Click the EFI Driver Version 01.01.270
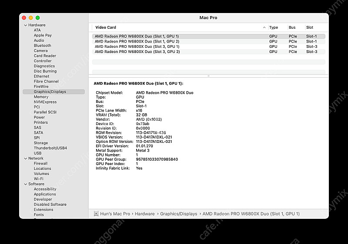Image resolution: width=348 pixels, height=244 pixels. click(144, 146)
